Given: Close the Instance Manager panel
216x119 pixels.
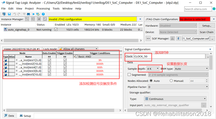Looking at the screenshot, I should [140, 19].
